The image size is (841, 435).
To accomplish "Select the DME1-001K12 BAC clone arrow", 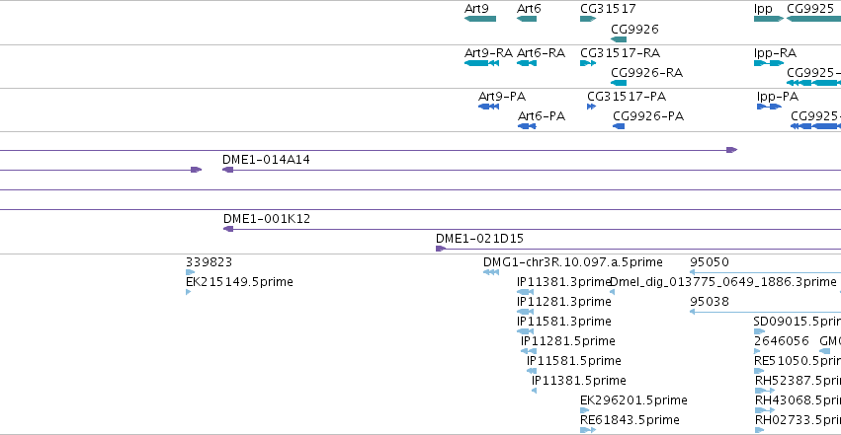I will pyautogui.click(x=228, y=229).
